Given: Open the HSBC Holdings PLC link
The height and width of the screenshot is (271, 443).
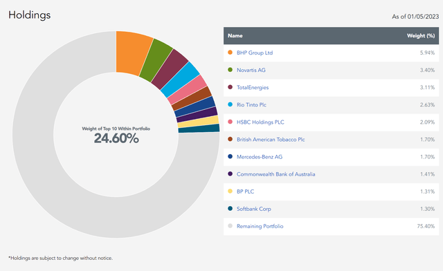Looking at the screenshot, I should tap(260, 122).
